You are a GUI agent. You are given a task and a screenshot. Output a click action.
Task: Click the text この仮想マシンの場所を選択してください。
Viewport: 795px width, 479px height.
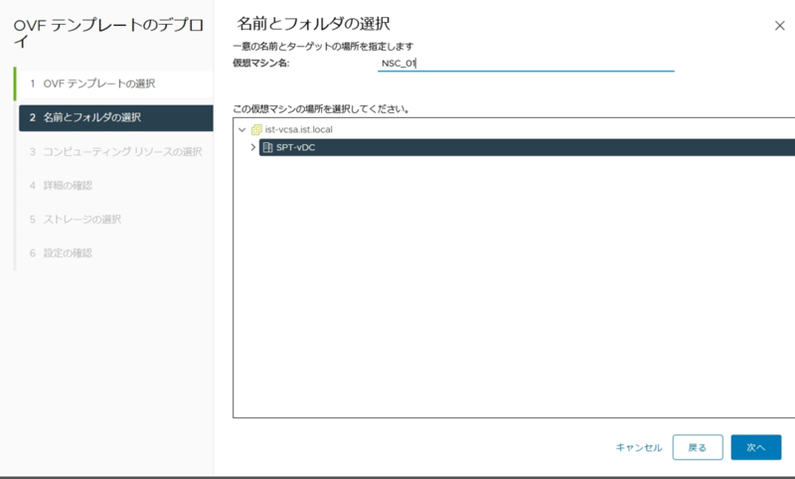click(321, 109)
